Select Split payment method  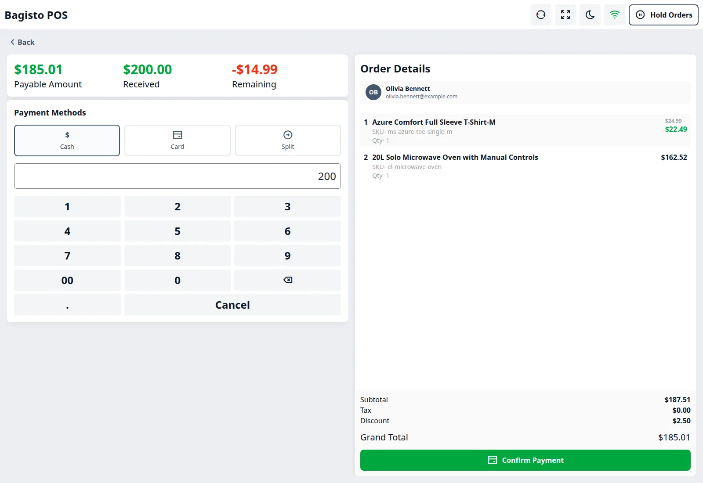point(288,141)
